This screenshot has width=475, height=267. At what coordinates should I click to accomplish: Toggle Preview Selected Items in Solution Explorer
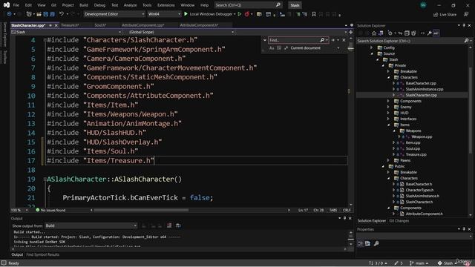click(x=436, y=33)
